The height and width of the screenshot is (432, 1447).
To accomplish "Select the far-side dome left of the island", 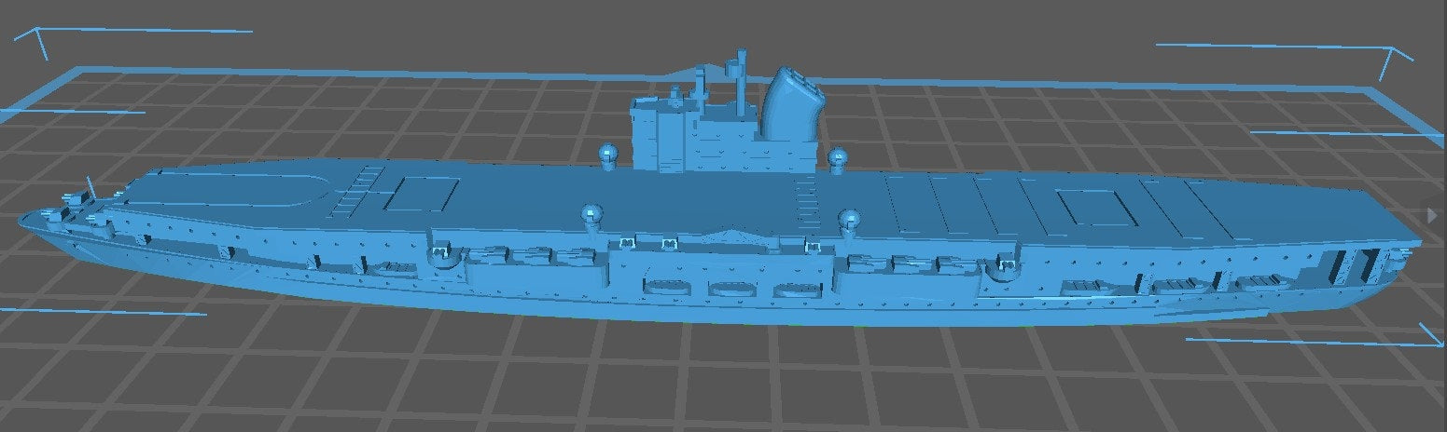I will coord(608,155).
